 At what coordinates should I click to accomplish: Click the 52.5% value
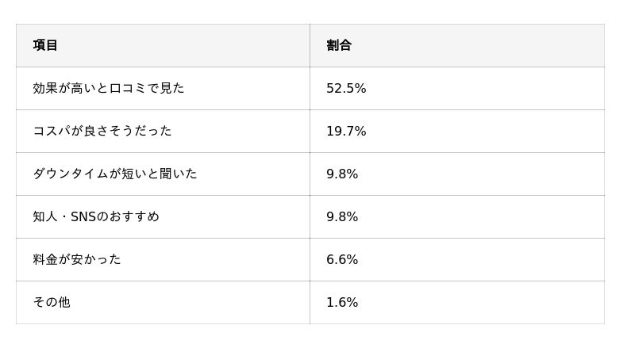[x=346, y=88]
